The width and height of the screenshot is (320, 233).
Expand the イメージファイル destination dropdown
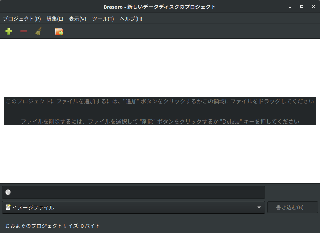pyautogui.click(x=134, y=207)
